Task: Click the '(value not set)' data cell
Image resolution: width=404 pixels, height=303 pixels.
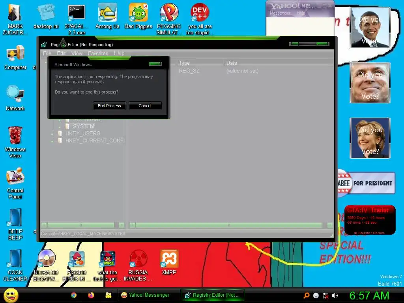Action: point(242,71)
